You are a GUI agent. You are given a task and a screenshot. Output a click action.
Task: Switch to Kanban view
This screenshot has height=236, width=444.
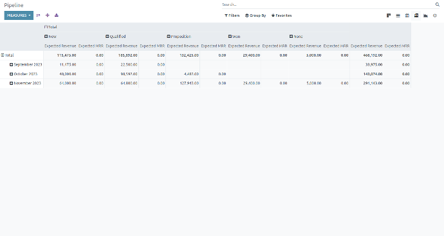(x=389, y=15)
